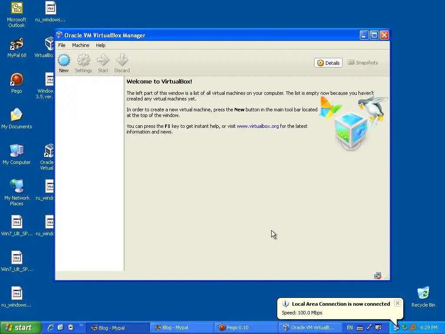Screen dimensions: 445x334
Task: Close the Local Area Connection balloon
Action: click(398, 303)
